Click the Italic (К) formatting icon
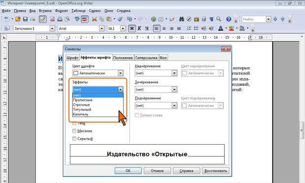 [139, 29]
